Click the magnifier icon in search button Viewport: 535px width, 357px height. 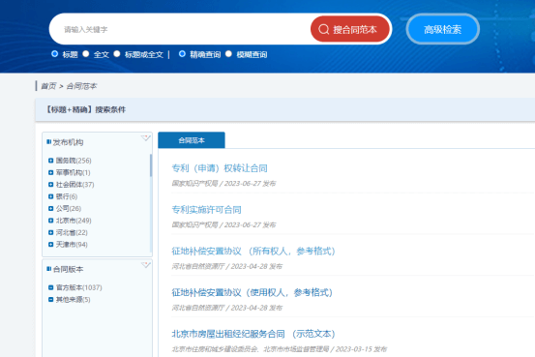323,29
